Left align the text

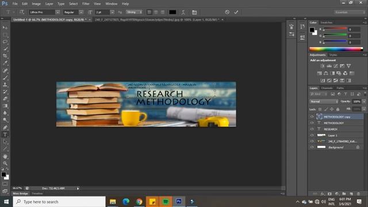[149, 12]
